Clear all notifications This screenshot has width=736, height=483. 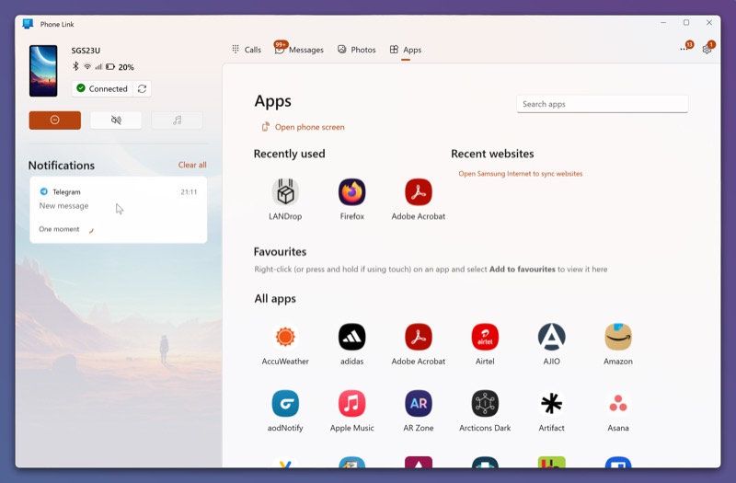[x=192, y=165]
